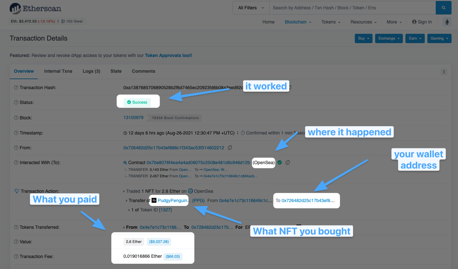Viewport: 458px width, 269px height.
Task: Click the ($9,027.28) value badge
Action: [x=159, y=242]
